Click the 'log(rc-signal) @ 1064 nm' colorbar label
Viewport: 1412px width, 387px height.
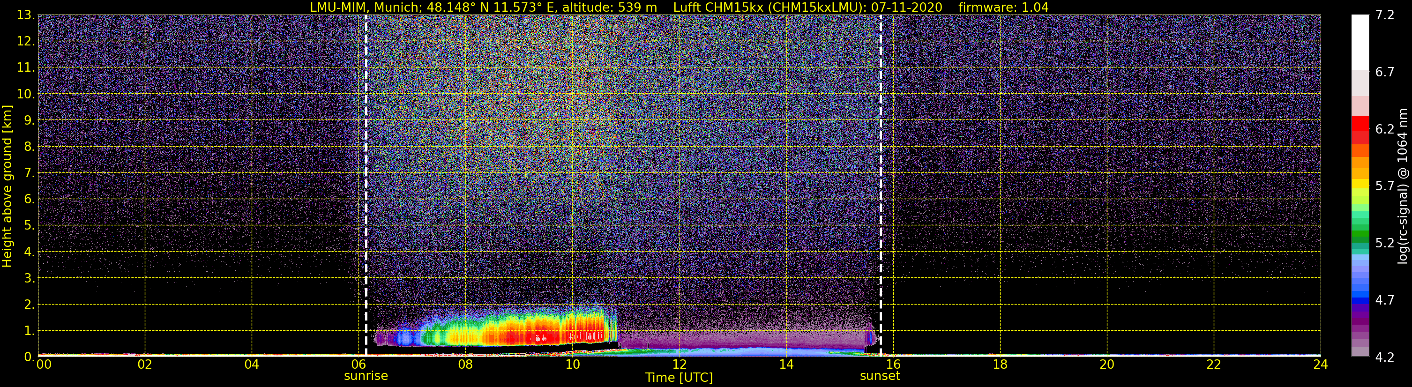(1402, 186)
